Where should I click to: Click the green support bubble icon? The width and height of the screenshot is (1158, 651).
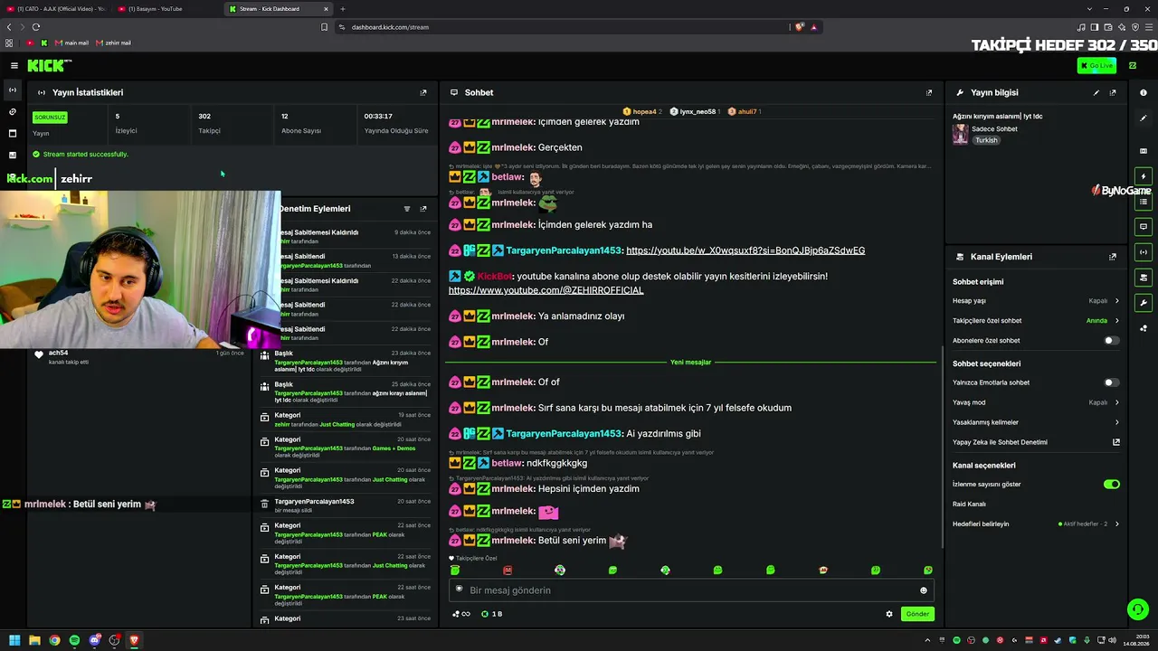coord(1138,610)
